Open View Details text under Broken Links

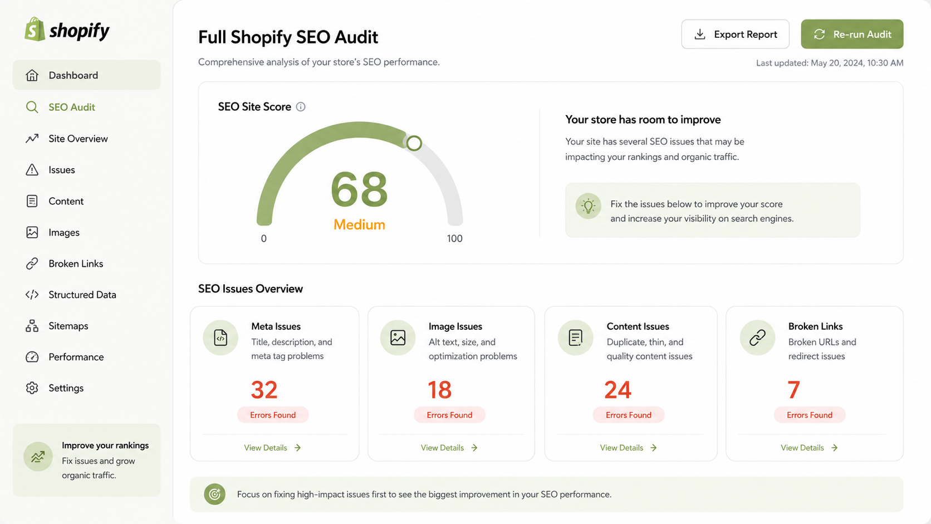[802, 448]
